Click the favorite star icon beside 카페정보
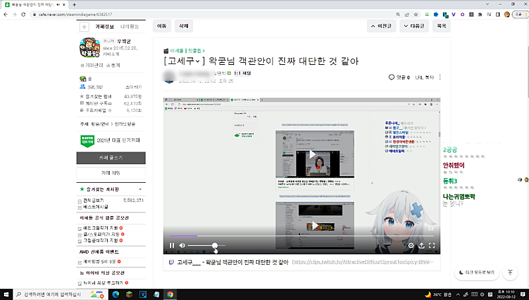The width and height of the screenshot is (529, 300). (84, 26)
